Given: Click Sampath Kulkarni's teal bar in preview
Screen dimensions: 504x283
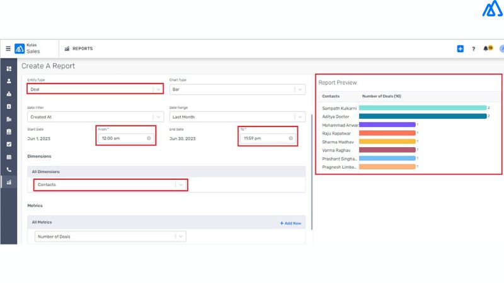Looking at the screenshot, I should coord(422,108).
